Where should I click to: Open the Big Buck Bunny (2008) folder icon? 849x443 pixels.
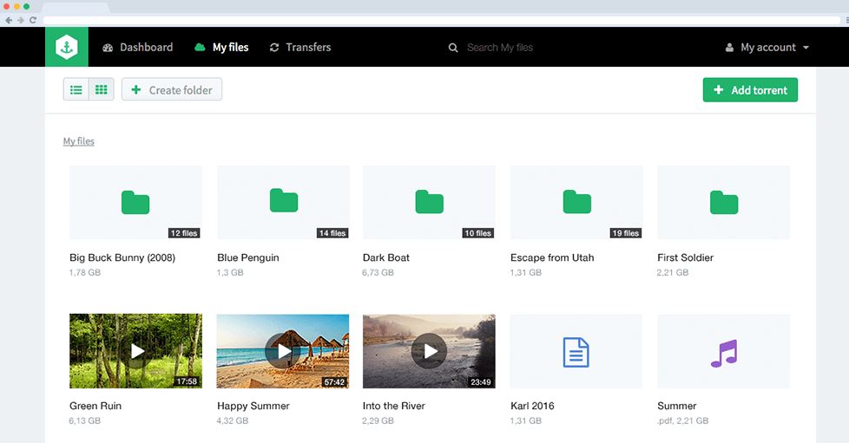click(135, 202)
